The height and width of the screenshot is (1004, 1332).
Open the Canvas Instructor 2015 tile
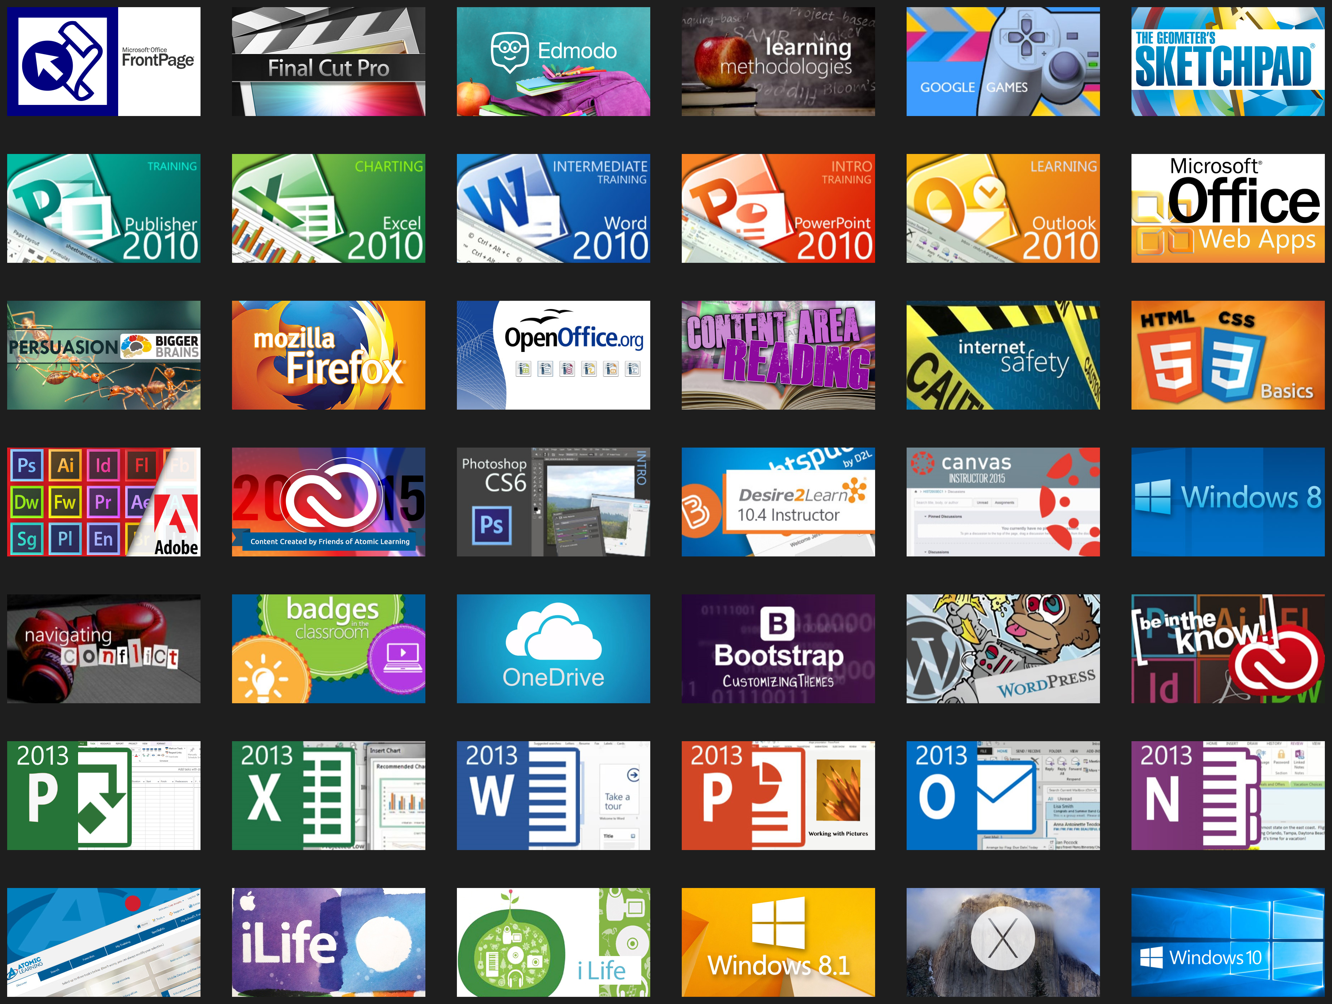(1003, 502)
